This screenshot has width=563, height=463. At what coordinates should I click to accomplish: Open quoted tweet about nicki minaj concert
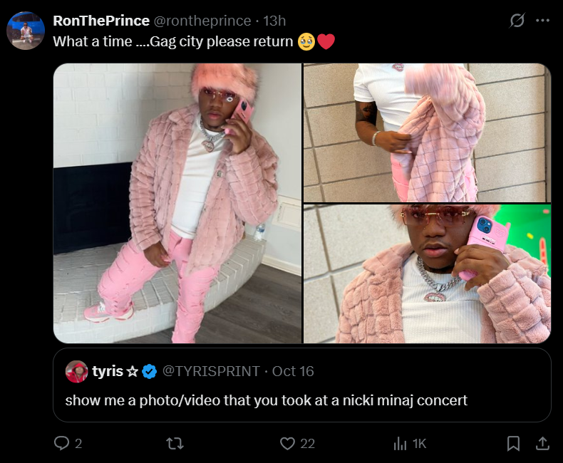click(302, 385)
